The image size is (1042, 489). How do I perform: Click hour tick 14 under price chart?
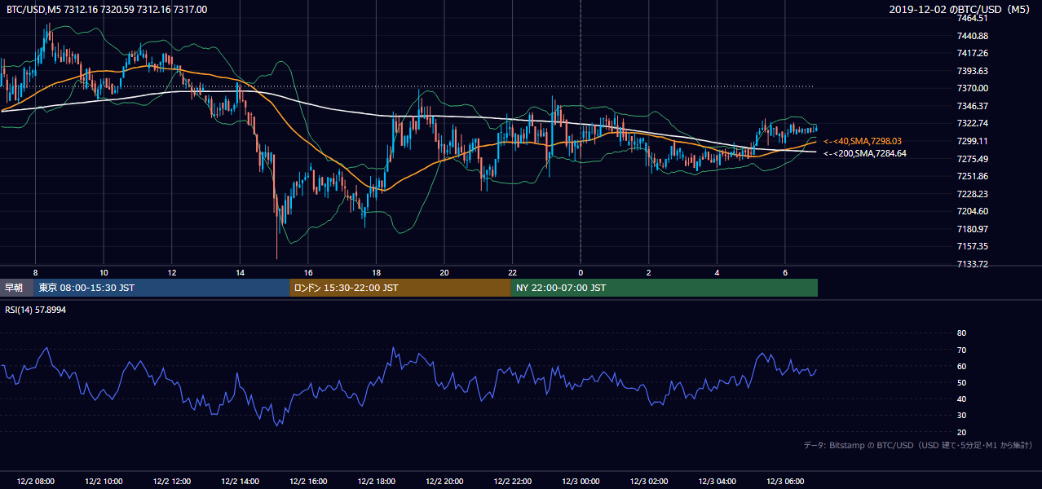[x=240, y=272]
